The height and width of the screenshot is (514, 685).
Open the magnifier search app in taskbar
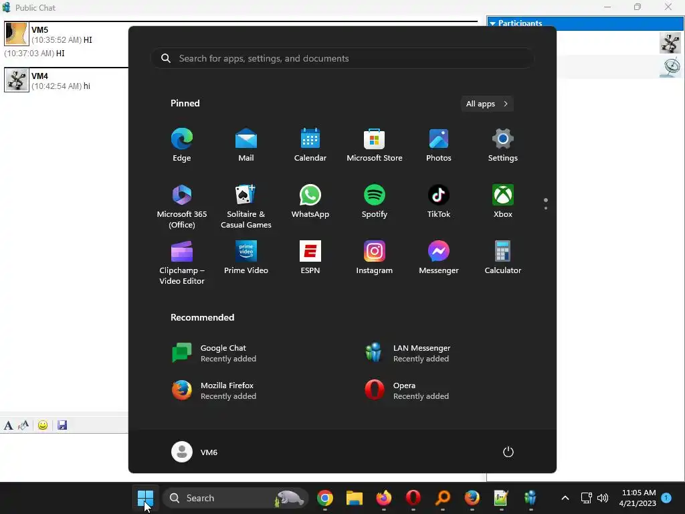[443, 498]
